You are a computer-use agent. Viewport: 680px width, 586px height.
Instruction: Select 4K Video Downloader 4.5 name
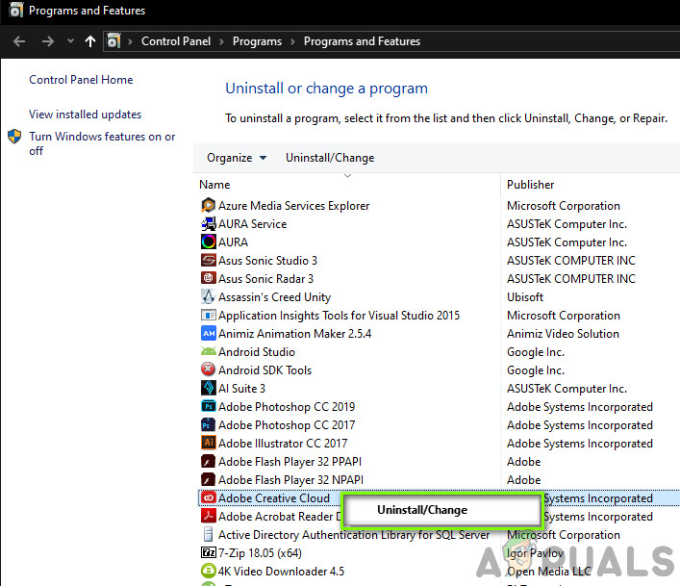pos(281,572)
